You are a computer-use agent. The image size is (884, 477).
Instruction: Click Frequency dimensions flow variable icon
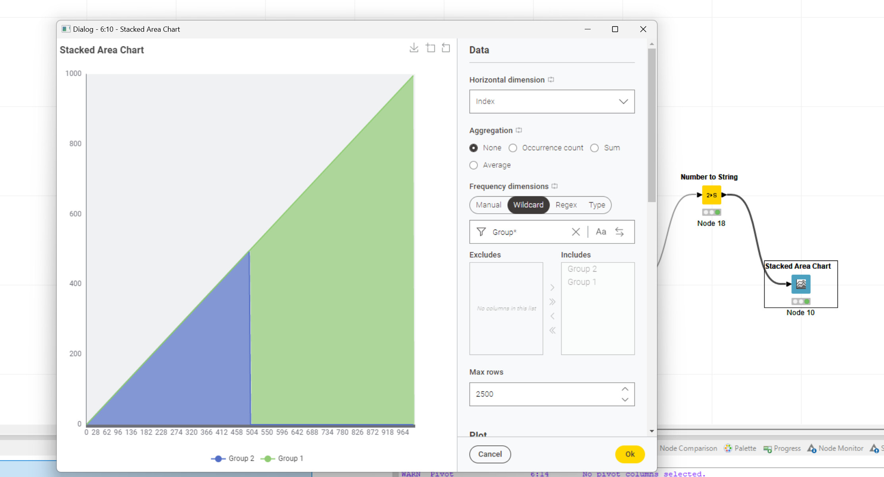[x=555, y=186]
